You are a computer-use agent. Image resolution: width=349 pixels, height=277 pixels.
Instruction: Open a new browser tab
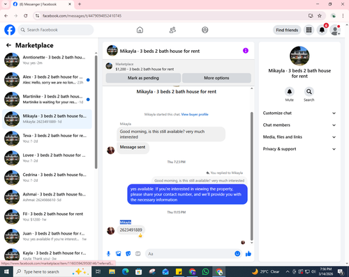pos(80,4)
